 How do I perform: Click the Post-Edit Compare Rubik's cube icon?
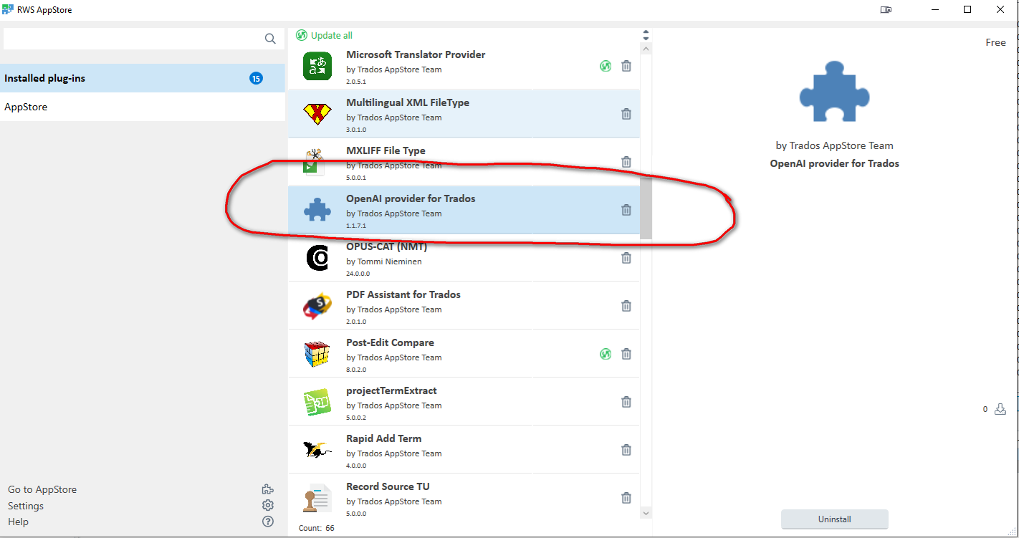(317, 354)
